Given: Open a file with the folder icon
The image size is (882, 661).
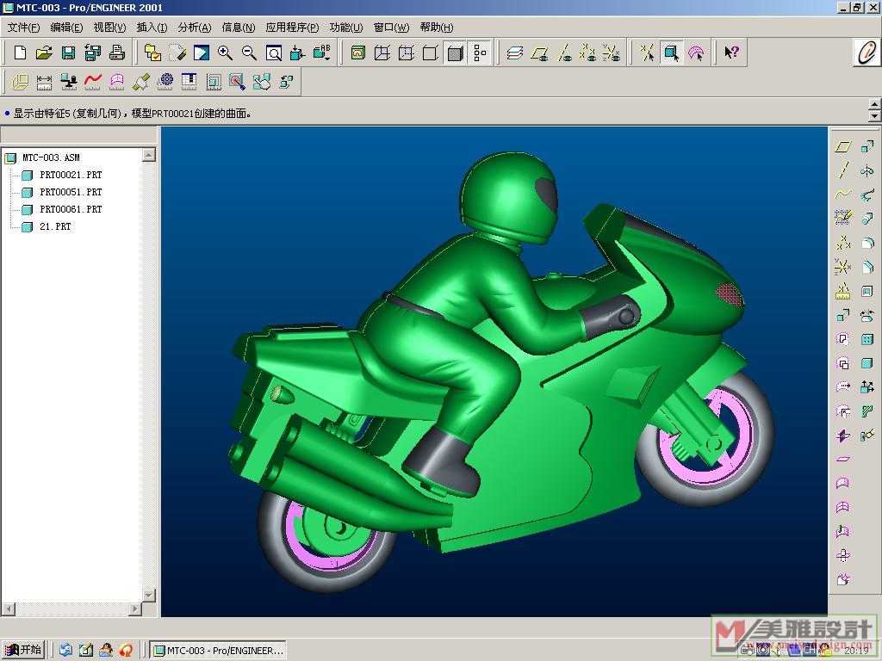Looking at the screenshot, I should (x=44, y=53).
